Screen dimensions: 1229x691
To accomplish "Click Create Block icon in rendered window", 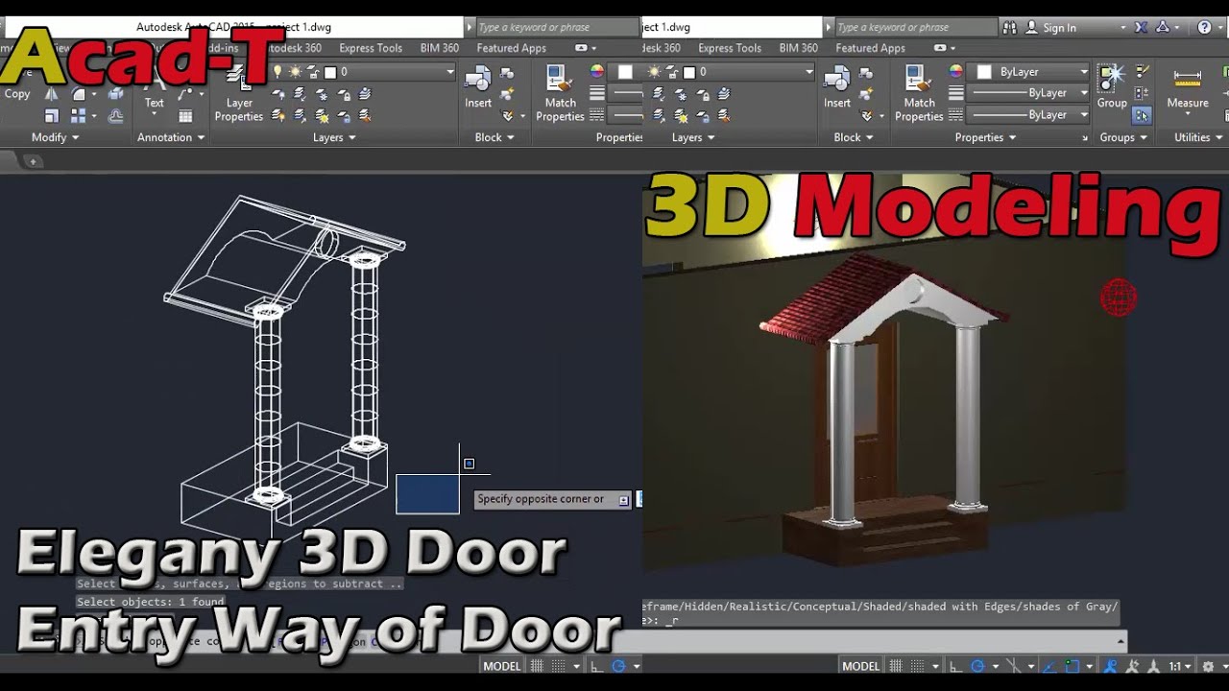I will click(866, 73).
